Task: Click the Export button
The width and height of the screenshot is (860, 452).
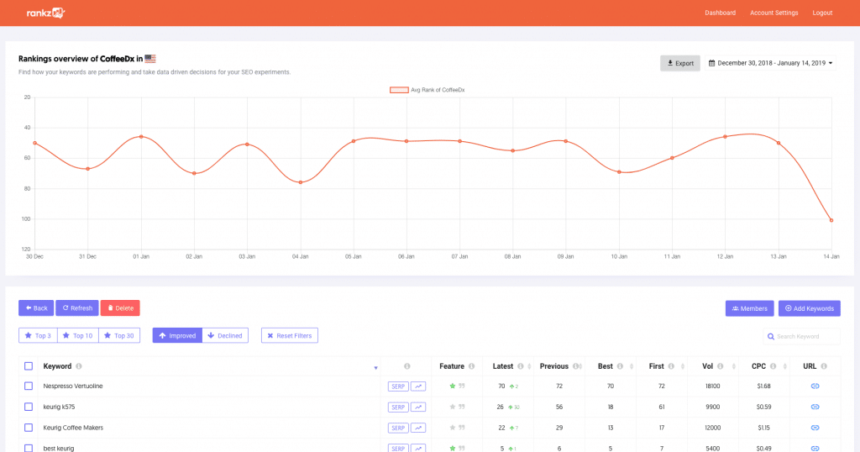Action: [680, 63]
